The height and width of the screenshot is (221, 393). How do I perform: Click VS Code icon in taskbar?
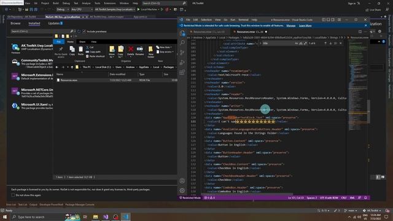pos(125,217)
